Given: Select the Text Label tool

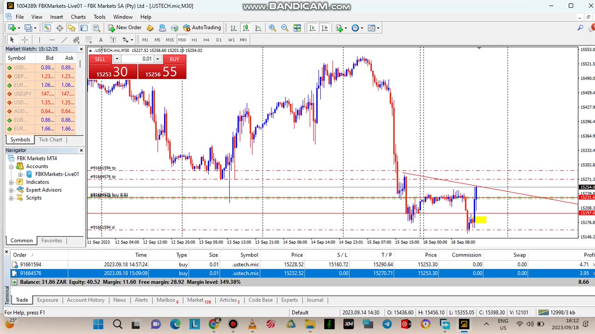Looking at the screenshot, I should click(113, 40).
